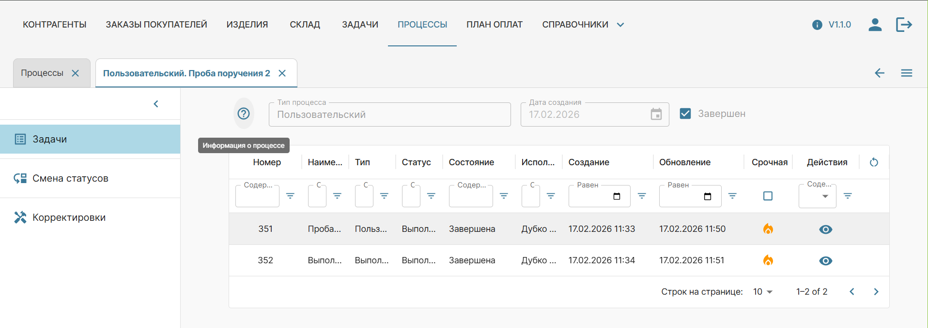Click the logout icon

[904, 25]
